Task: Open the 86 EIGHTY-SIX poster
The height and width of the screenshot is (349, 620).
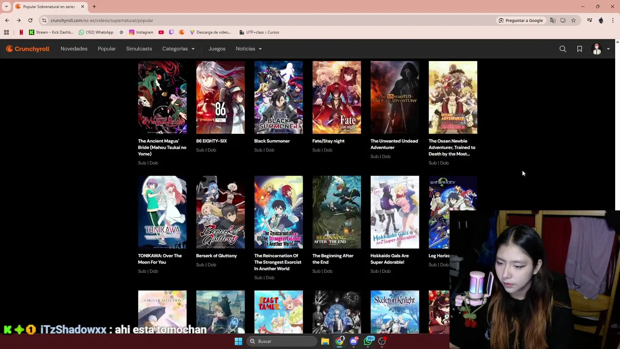Action: (x=220, y=97)
